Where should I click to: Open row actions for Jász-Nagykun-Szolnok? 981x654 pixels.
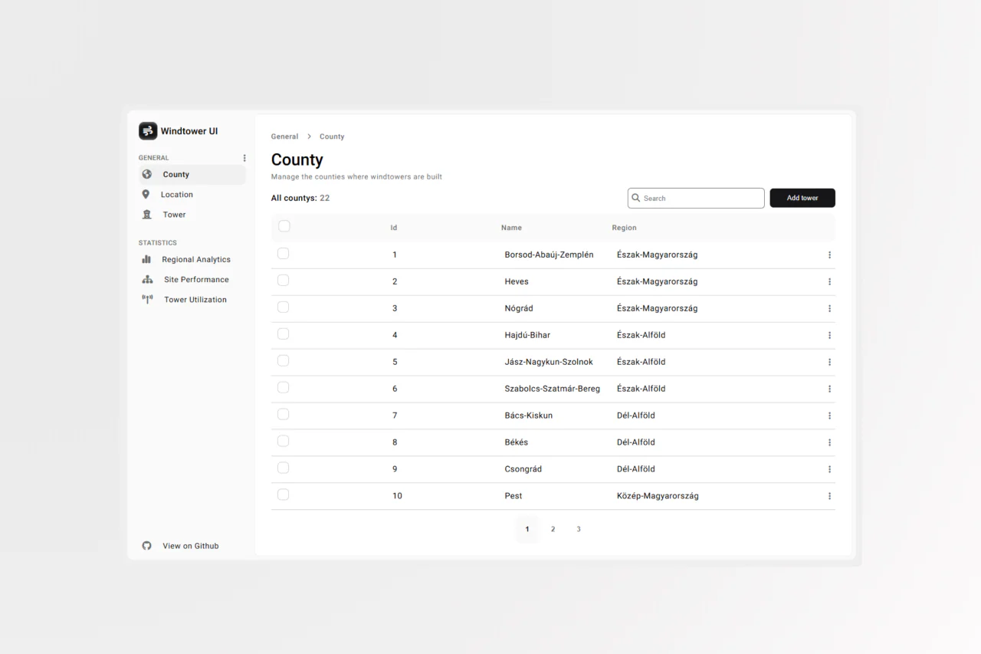pyautogui.click(x=829, y=362)
